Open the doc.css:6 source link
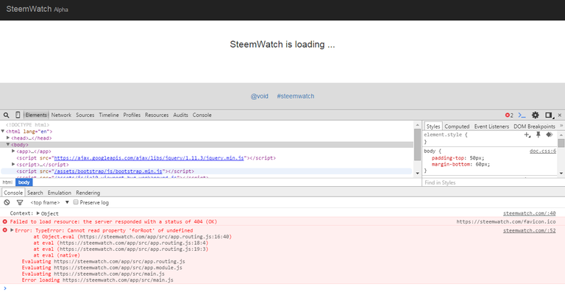Screen dimensions: 565x292 (x=543, y=152)
